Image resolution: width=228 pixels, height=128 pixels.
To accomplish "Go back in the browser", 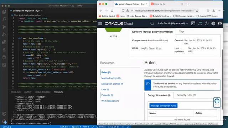I will (100, 11).
